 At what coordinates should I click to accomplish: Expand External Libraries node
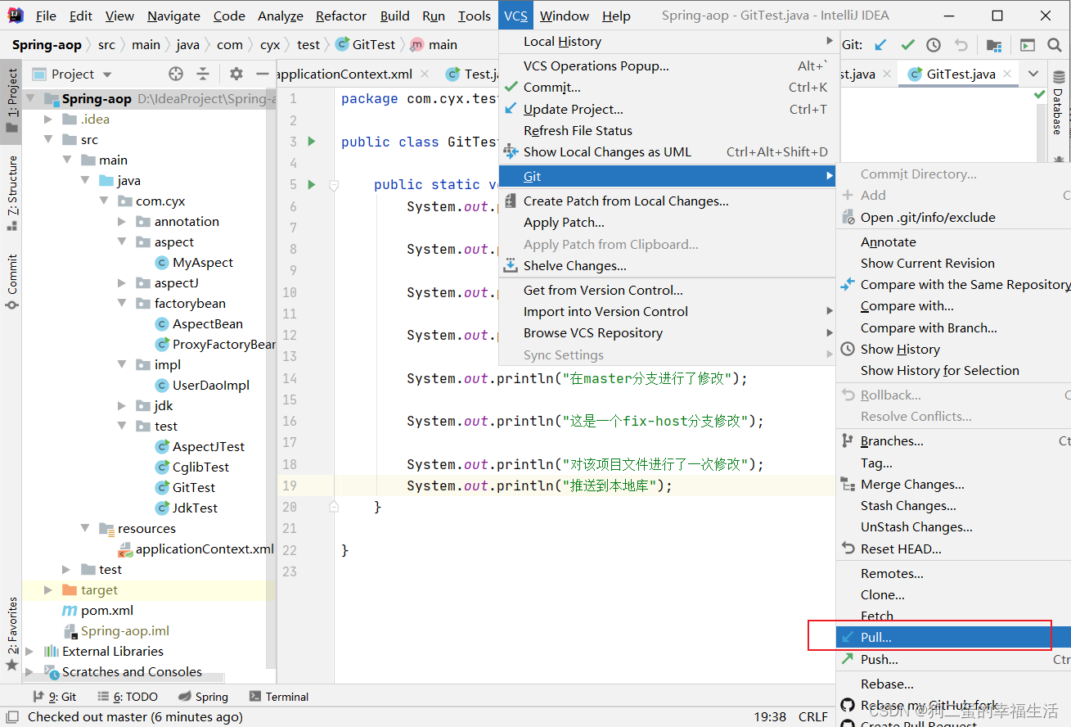[31, 651]
